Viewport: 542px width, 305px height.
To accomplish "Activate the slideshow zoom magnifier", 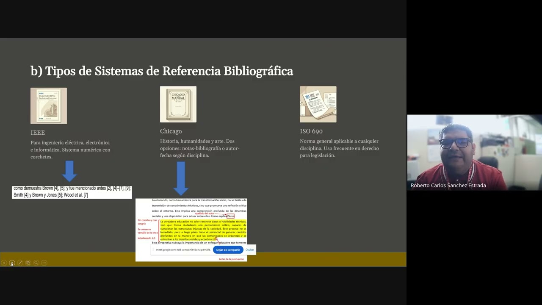I will tap(36, 263).
